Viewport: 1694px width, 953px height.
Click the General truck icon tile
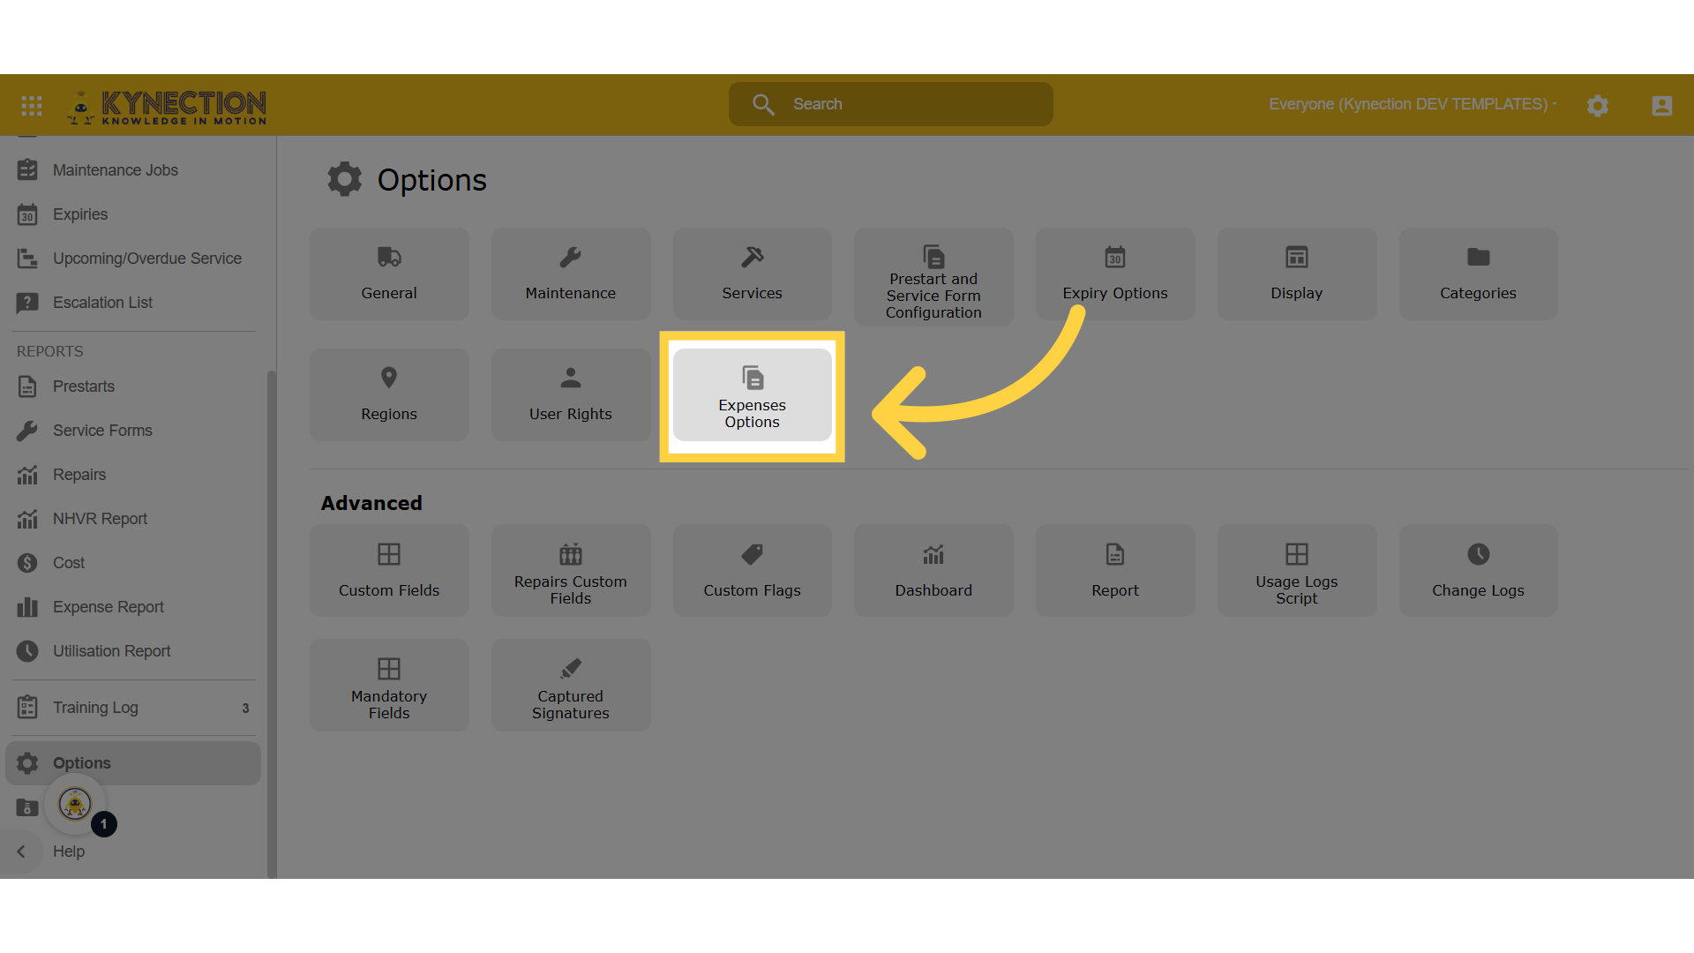tap(389, 274)
